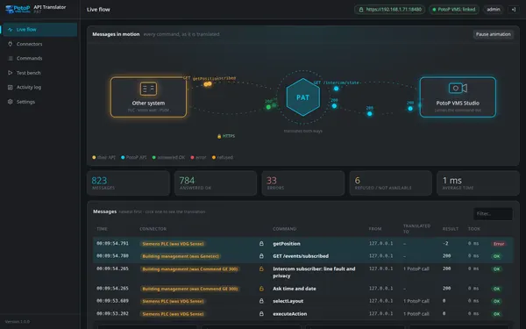Click the orange refused legend entry

[223, 157]
